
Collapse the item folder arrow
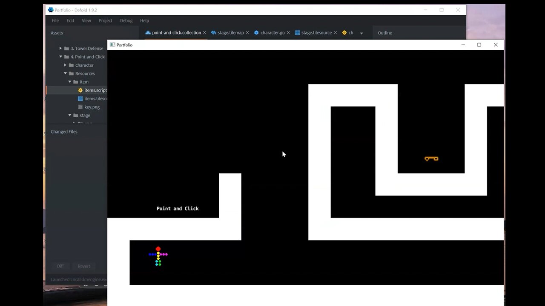click(x=70, y=82)
